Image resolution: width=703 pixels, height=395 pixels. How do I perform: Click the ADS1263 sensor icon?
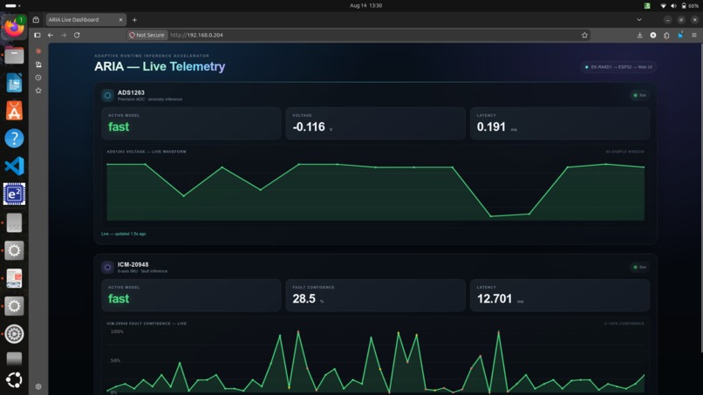pos(107,95)
